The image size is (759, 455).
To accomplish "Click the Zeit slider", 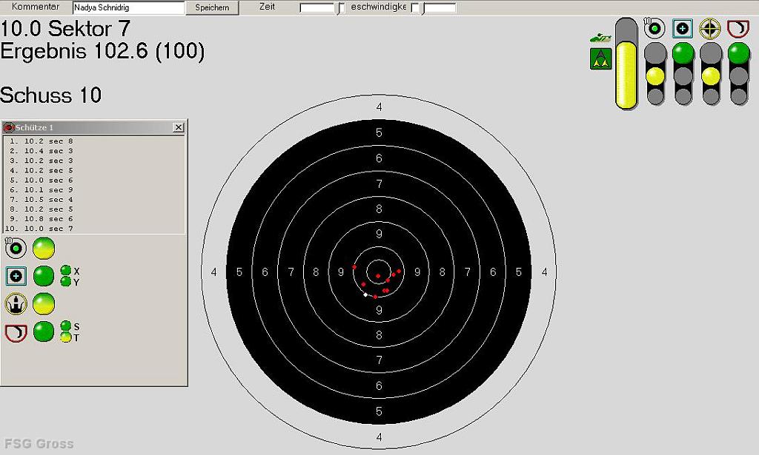I will [x=322, y=7].
